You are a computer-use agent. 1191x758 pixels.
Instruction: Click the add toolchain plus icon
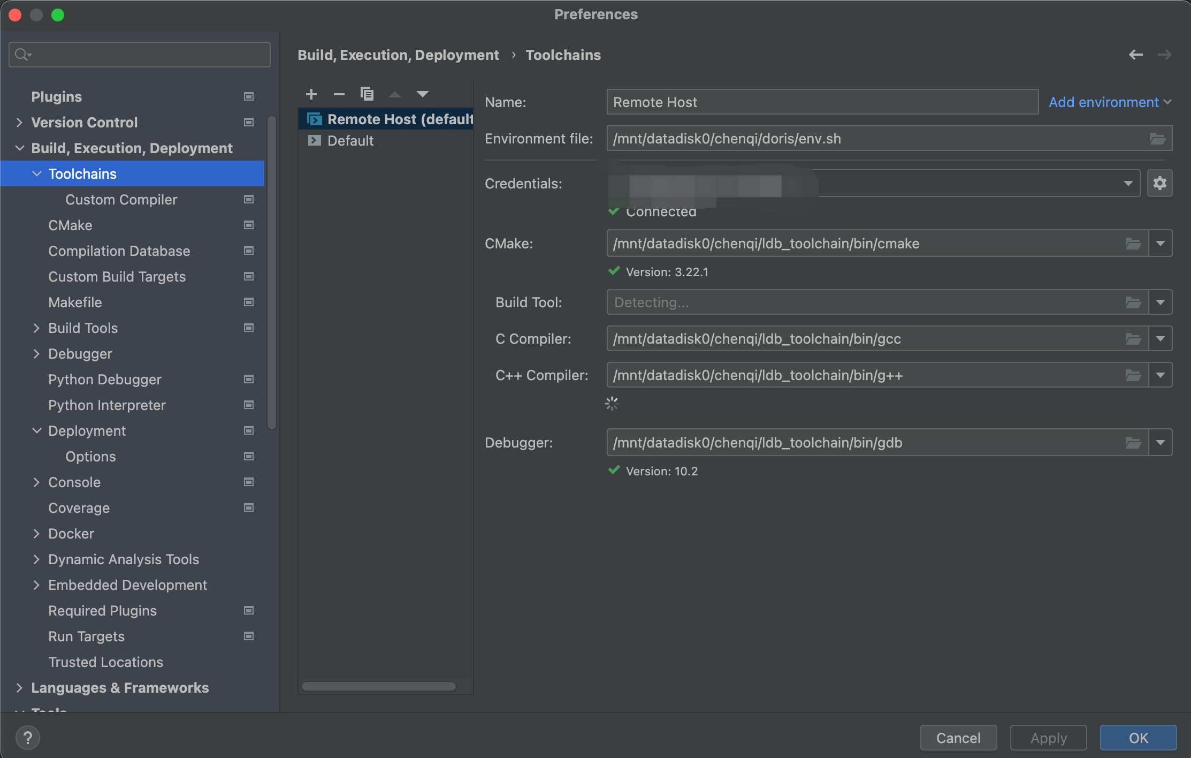311,94
